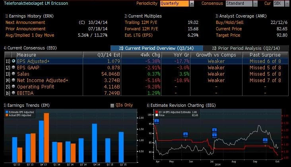
Task: Click Net Income YoY growth -18.9%
Action: pos(182,81)
